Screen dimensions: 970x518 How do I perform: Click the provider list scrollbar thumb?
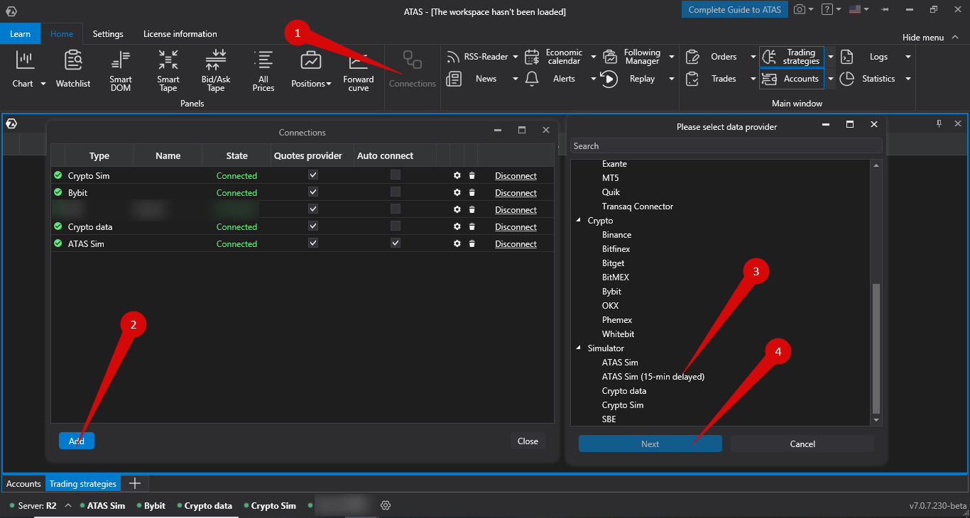(876, 348)
